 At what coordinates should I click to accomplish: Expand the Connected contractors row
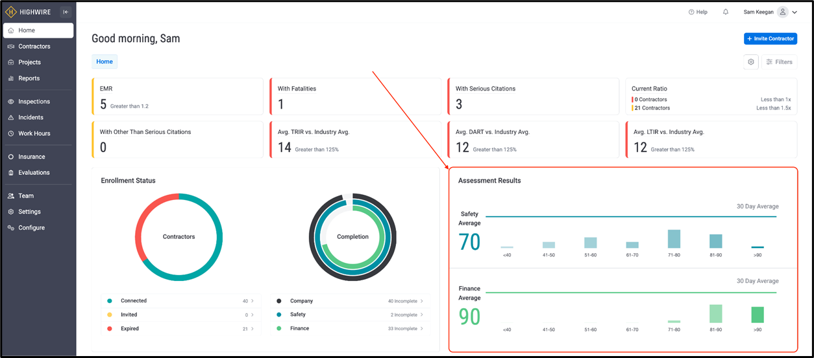point(179,301)
